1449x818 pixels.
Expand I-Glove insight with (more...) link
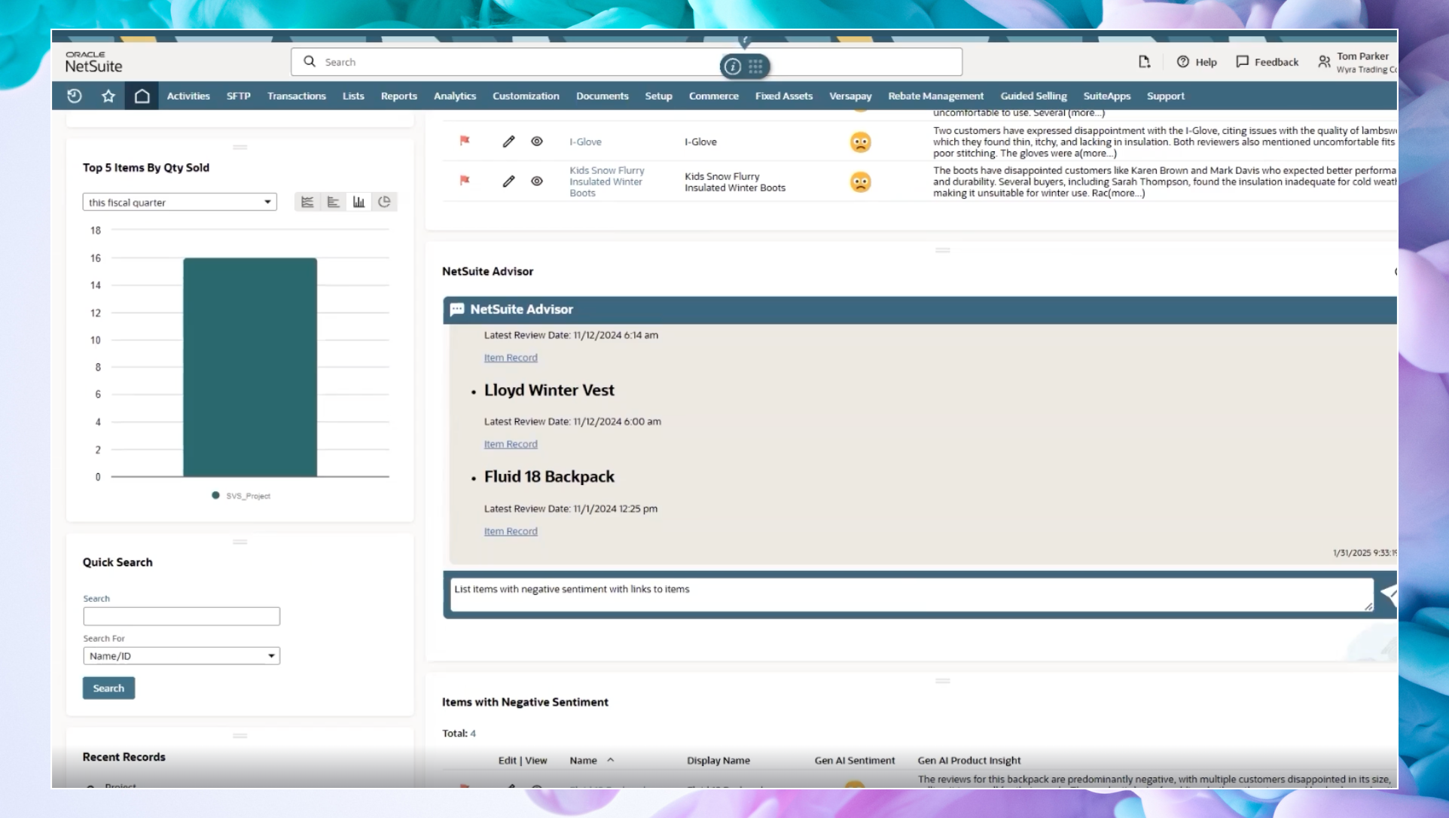pos(1098,153)
